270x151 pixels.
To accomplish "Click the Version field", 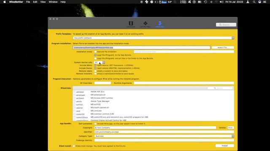I will click(x=231, y=128).
